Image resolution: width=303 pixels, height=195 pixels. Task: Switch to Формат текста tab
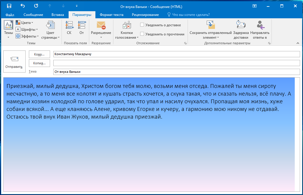[111, 15]
